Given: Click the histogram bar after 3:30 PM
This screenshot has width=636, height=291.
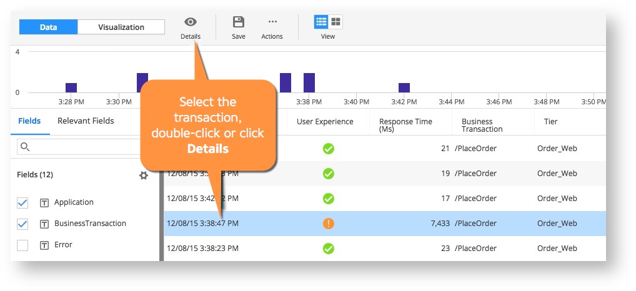Looking at the screenshot, I should click(x=142, y=82).
